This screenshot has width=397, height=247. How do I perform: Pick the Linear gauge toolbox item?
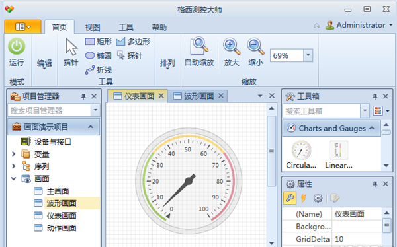(339, 155)
